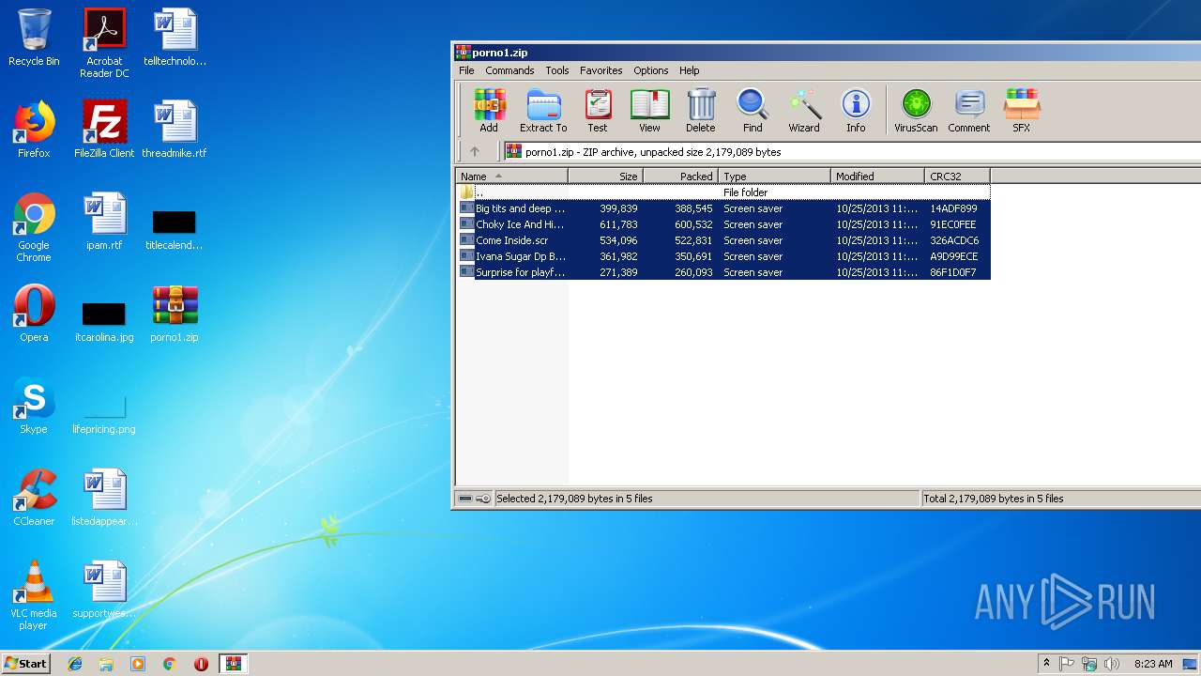Select itcarolina.jpg desktop file
1201x676 pixels.
click(x=104, y=319)
